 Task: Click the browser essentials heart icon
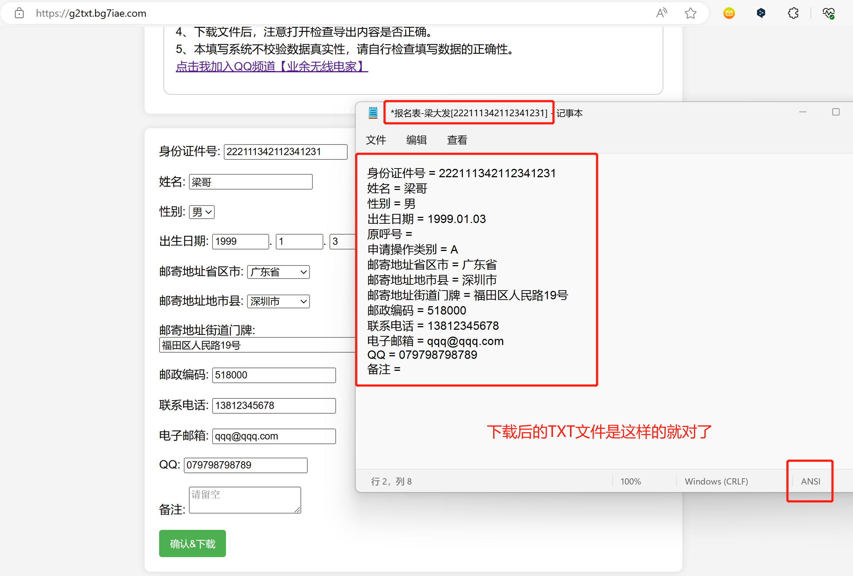(828, 13)
